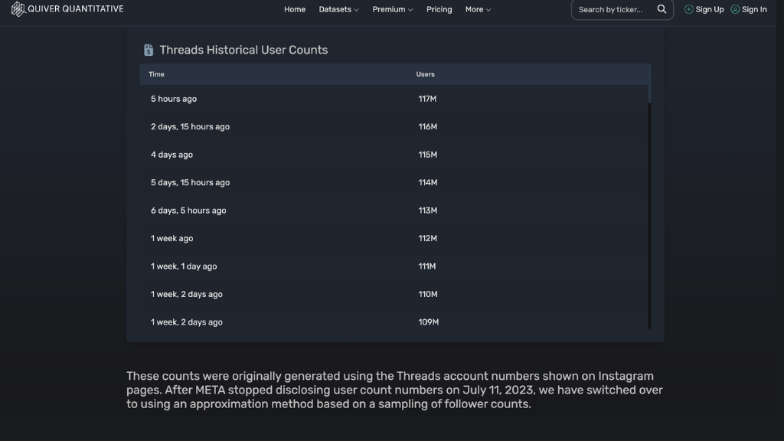Click the QUIVER QUANTITATIVE brand text

tap(76, 9)
